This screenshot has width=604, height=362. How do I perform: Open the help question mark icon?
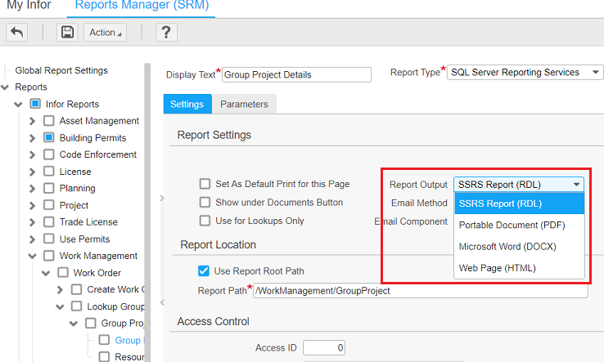[x=166, y=32]
